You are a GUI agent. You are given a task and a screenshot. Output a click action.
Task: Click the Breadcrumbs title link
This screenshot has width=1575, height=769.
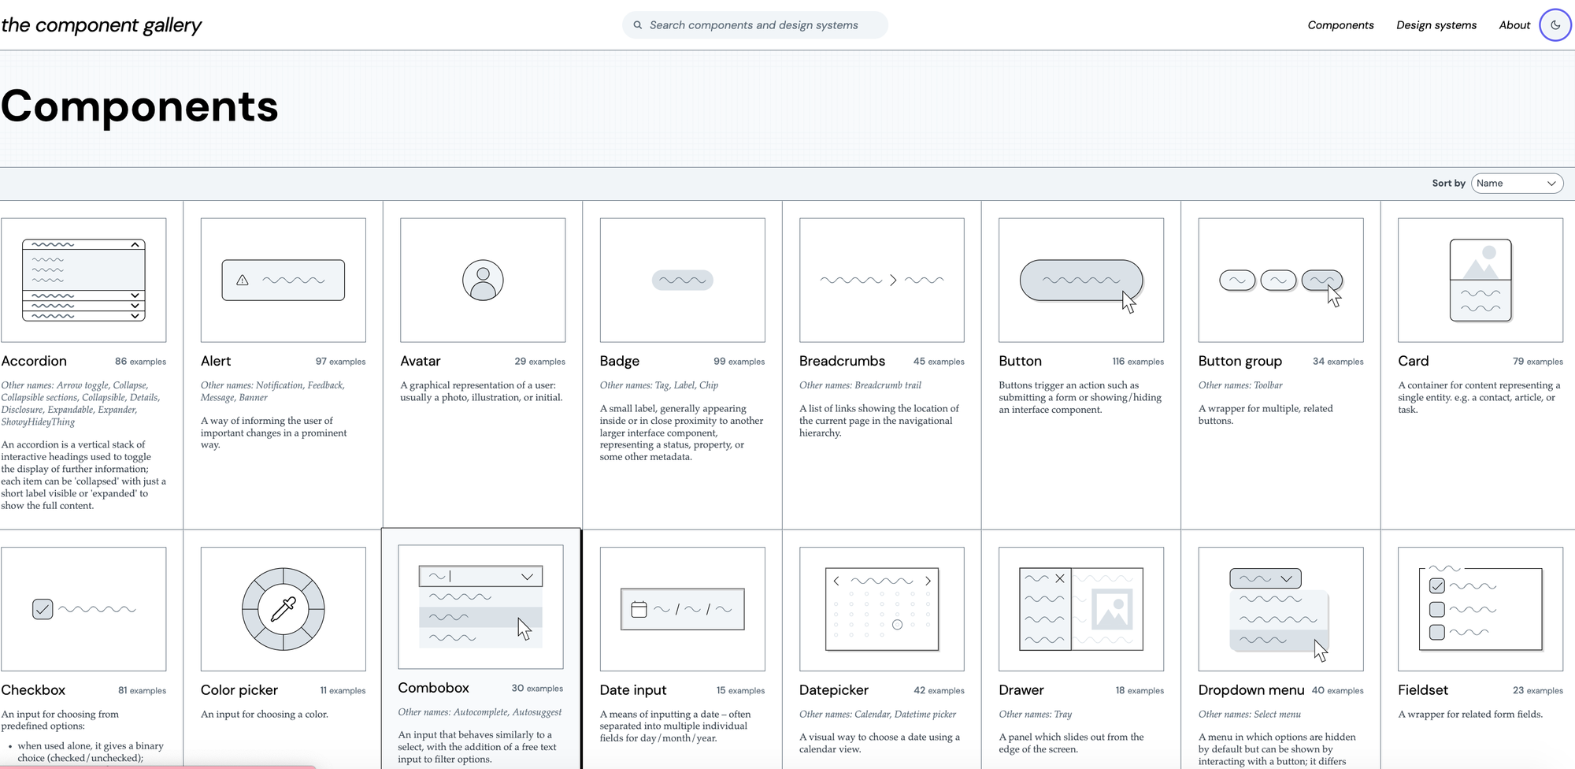[x=842, y=361]
